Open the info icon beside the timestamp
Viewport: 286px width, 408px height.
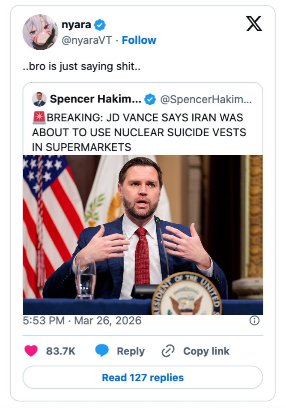point(254,321)
